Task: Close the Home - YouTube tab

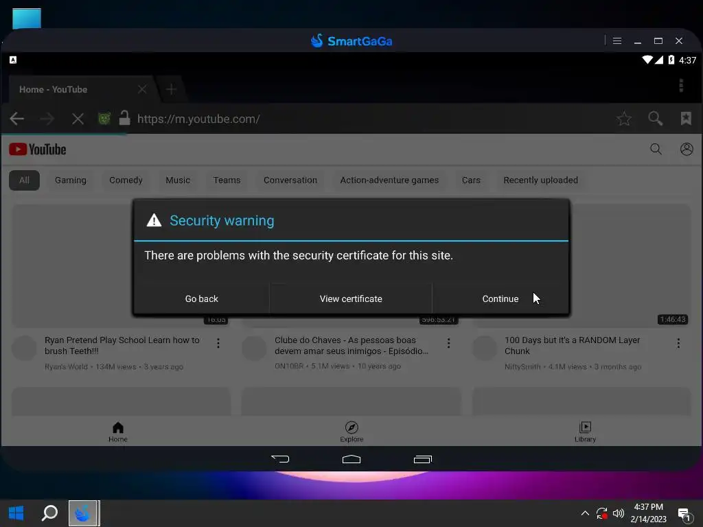Action: pos(142,89)
